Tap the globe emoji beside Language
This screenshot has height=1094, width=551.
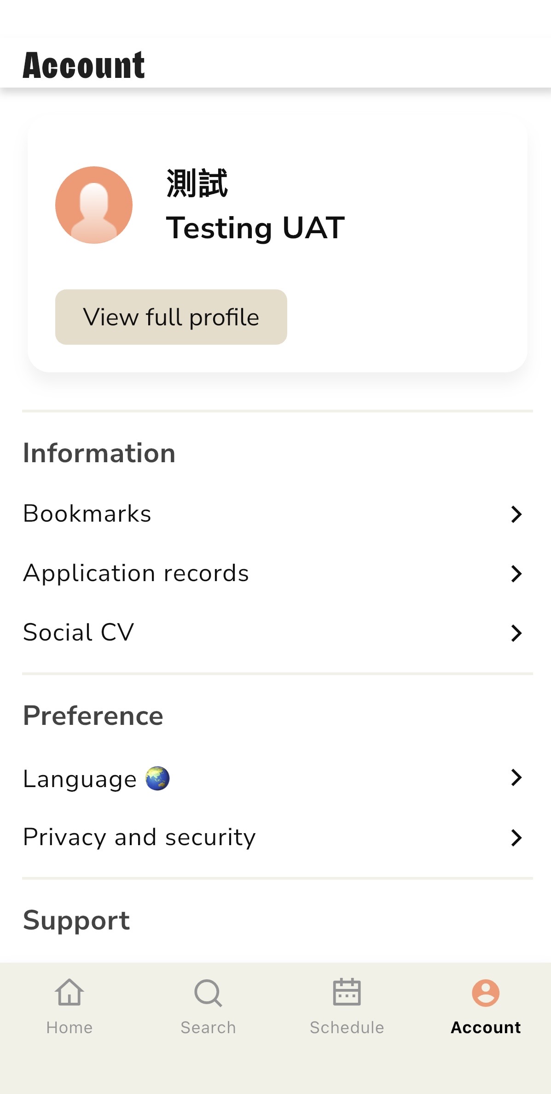pos(157,778)
